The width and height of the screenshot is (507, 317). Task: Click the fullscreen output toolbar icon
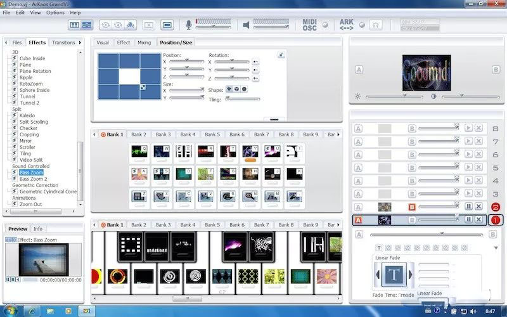tap(167, 25)
